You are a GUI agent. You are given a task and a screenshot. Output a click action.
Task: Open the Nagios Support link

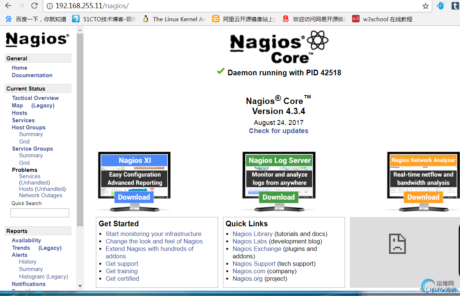[x=254, y=264]
